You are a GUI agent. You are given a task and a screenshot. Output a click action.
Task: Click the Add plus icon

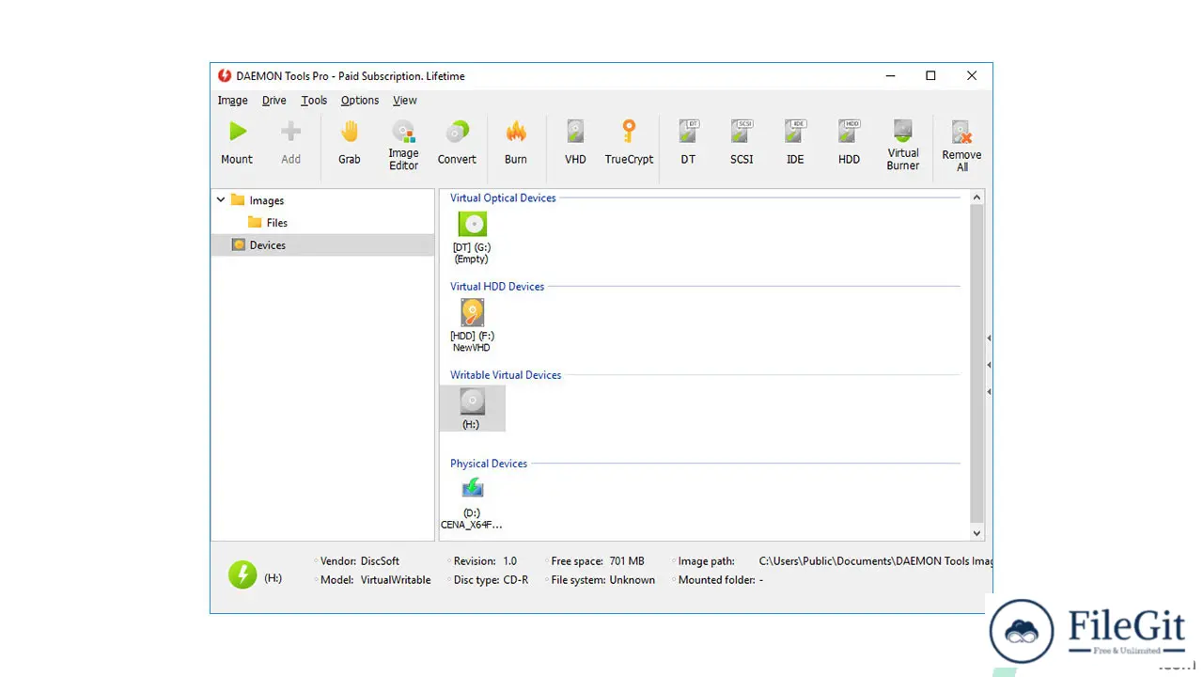pos(291,132)
